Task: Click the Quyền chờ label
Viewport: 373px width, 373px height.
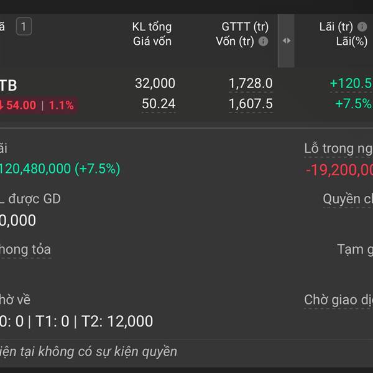Action: point(348,199)
